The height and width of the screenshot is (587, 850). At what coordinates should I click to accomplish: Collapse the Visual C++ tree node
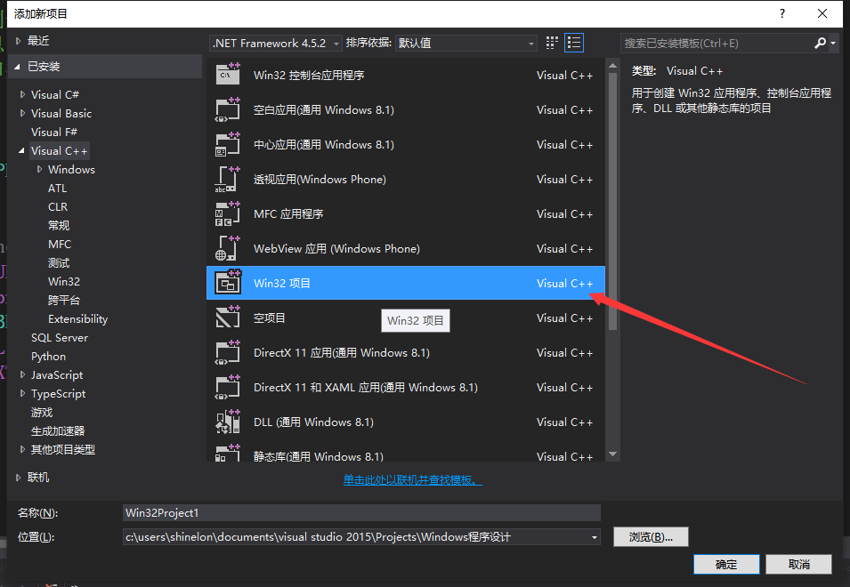tap(23, 151)
